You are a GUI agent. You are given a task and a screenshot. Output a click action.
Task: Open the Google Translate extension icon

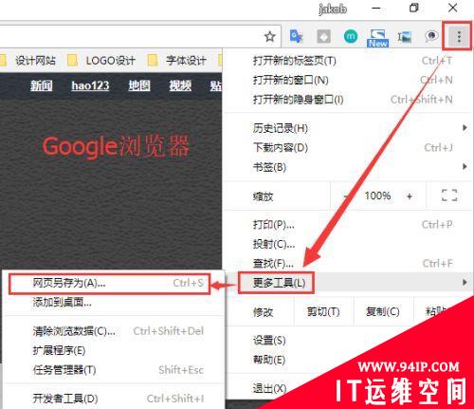(296, 36)
